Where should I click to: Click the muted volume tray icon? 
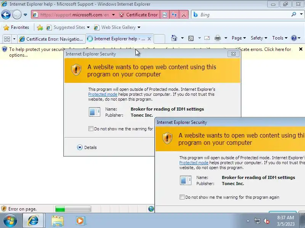coord(266,221)
